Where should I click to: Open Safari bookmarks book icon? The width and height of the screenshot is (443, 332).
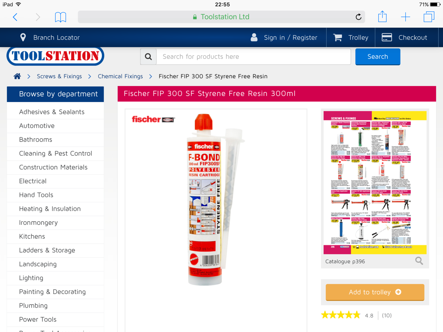[x=60, y=17]
